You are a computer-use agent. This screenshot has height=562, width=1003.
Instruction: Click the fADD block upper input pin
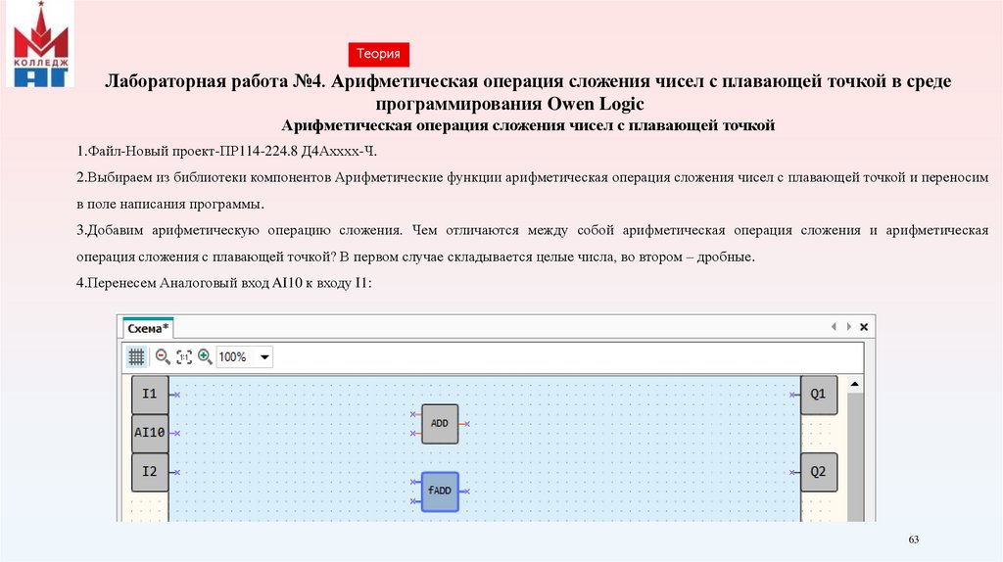(413, 482)
